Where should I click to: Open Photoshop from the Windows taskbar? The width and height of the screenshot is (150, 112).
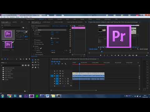coord(42,96)
